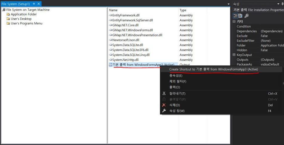Select System.Data.SQLite.Linq.dll in the list
Viewport: 284px width, 145px height.
point(131,55)
